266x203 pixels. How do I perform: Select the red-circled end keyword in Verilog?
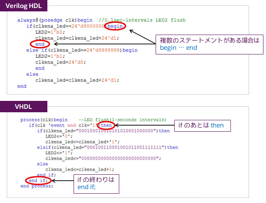coord(40,44)
